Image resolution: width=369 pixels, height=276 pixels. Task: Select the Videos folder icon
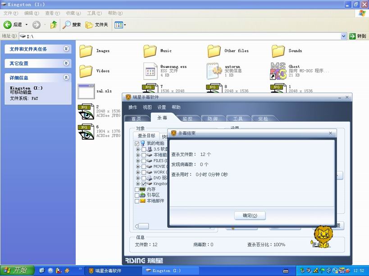pos(86,71)
